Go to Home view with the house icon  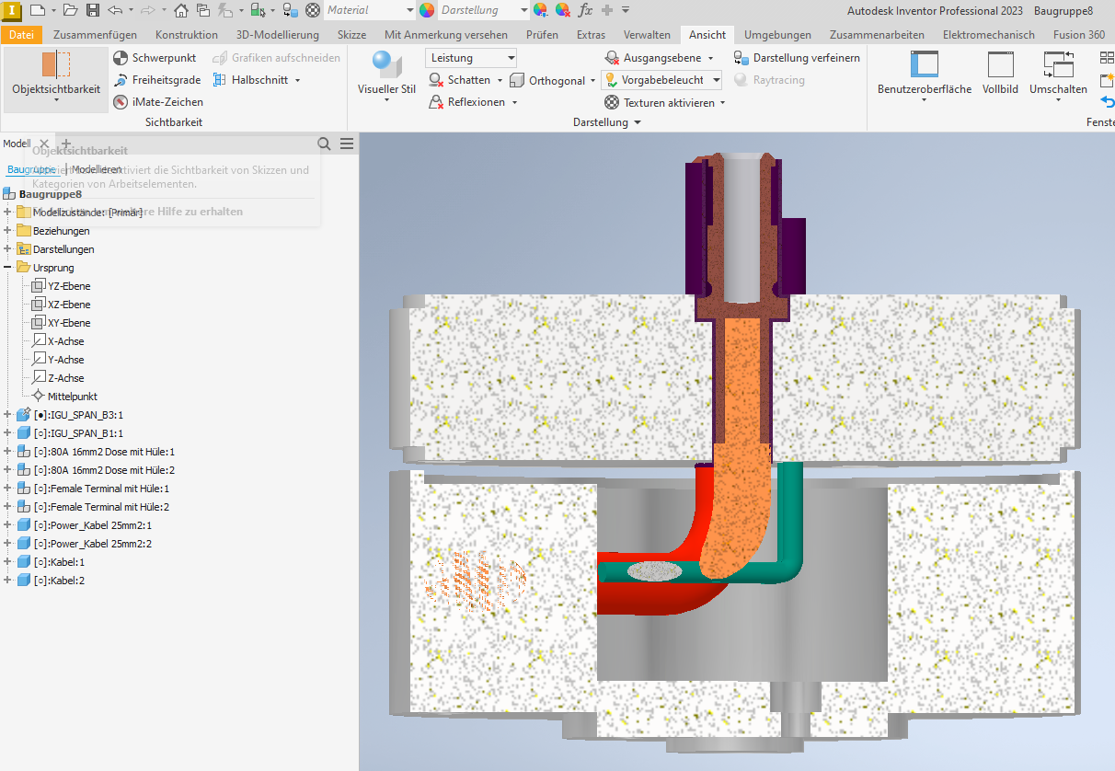[x=181, y=10]
